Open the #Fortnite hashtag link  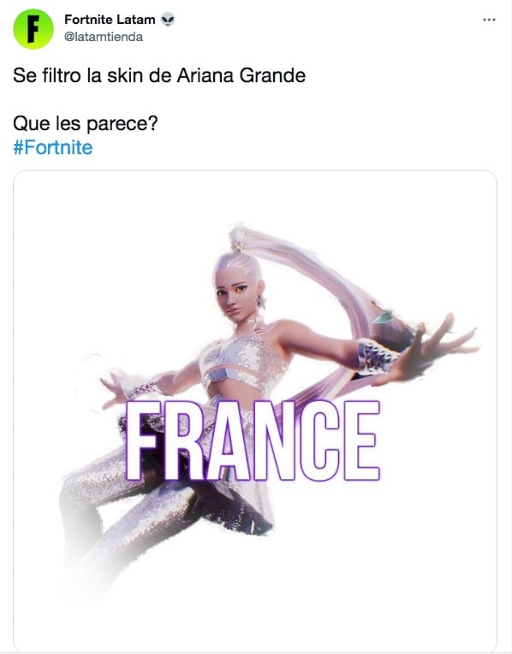(x=53, y=147)
